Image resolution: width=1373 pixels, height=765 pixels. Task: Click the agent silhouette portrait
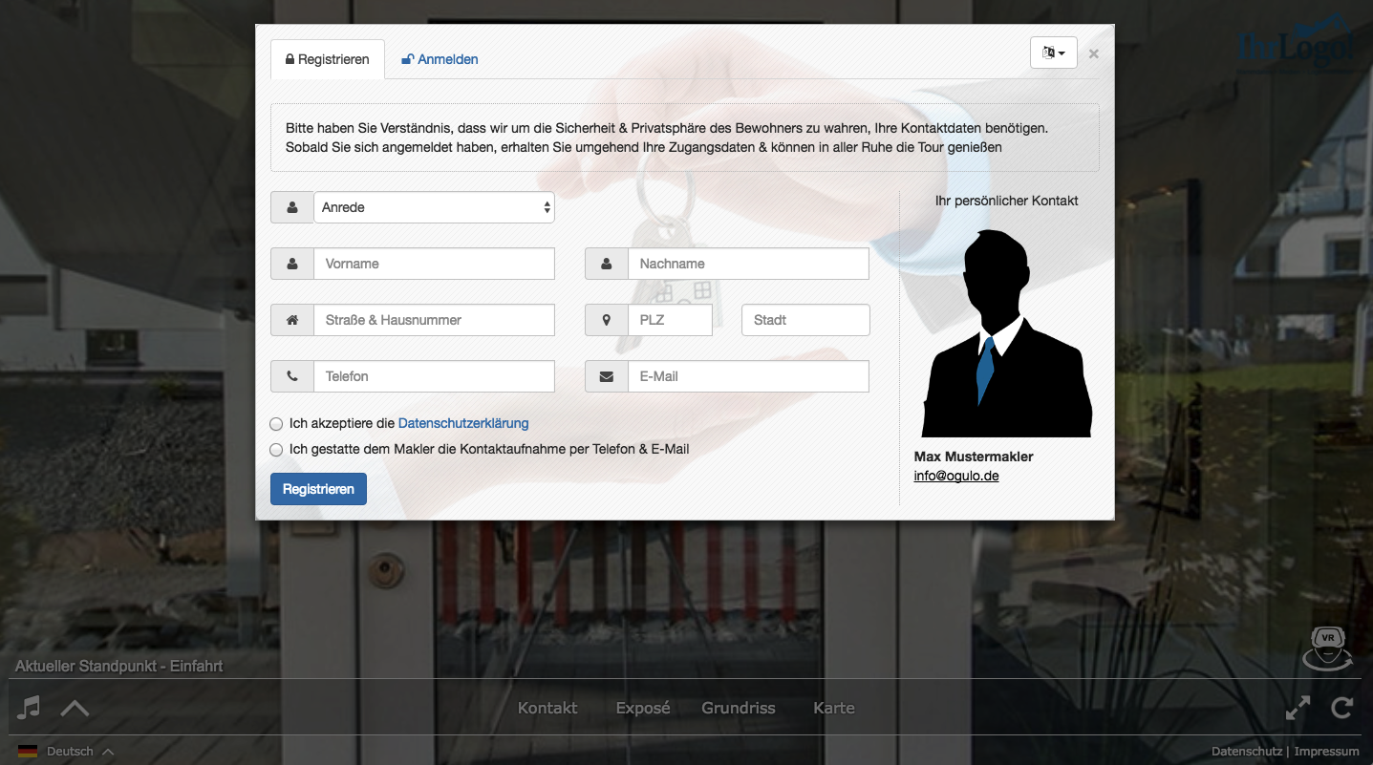coord(1006,333)
